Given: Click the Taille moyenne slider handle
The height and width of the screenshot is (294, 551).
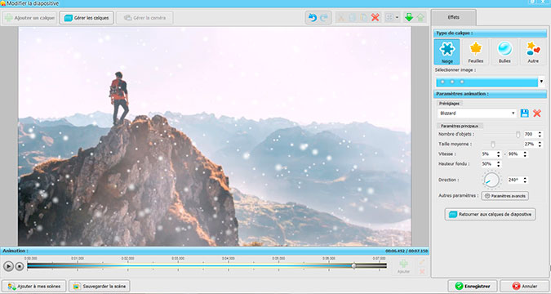Looking at the screenshot, I should [493, 145].
